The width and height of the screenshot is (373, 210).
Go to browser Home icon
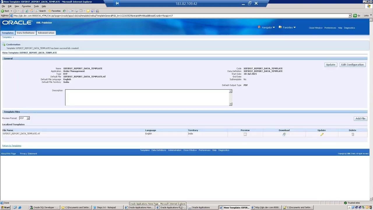point(31,11)
